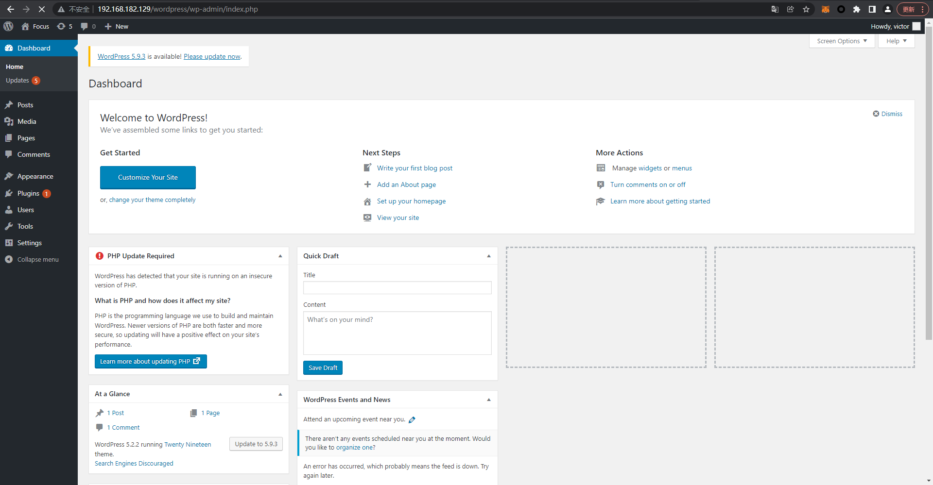The width and height of the screenshot is (933, 485).
Task: Click the Collapse menu arrow icon
Action: 9,259
